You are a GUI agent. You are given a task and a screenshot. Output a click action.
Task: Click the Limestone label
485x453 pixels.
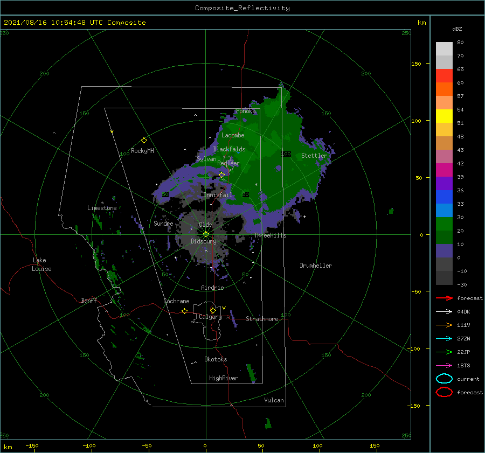[102, 208]
